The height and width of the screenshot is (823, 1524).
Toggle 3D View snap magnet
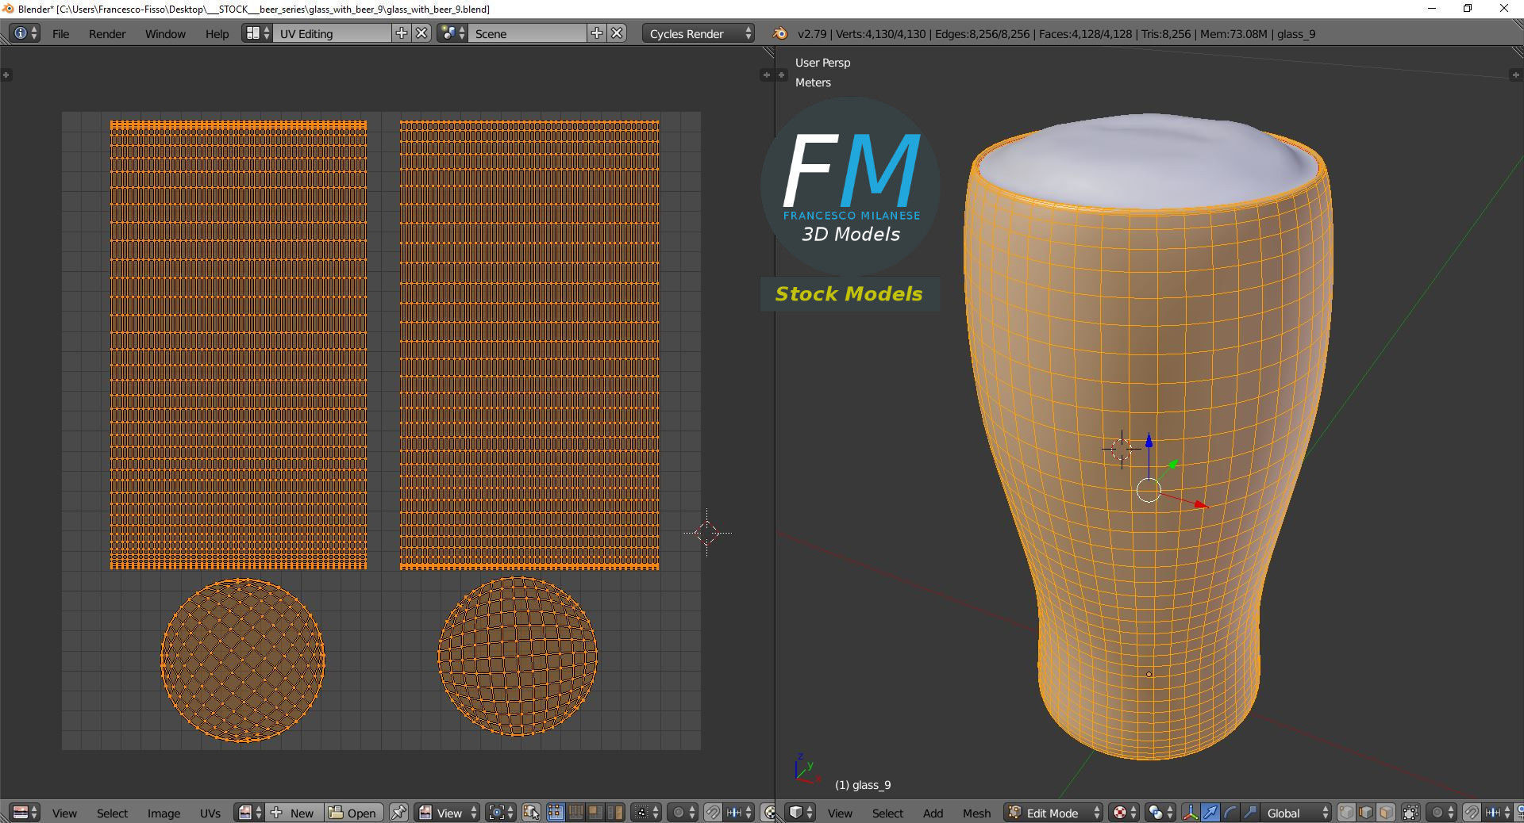[x=1472, y=813]
